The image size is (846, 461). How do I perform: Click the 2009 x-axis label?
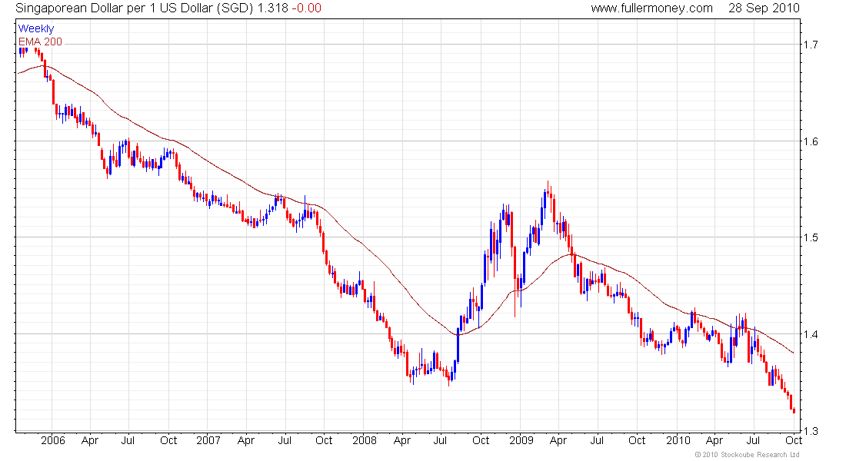click(521, 440)
